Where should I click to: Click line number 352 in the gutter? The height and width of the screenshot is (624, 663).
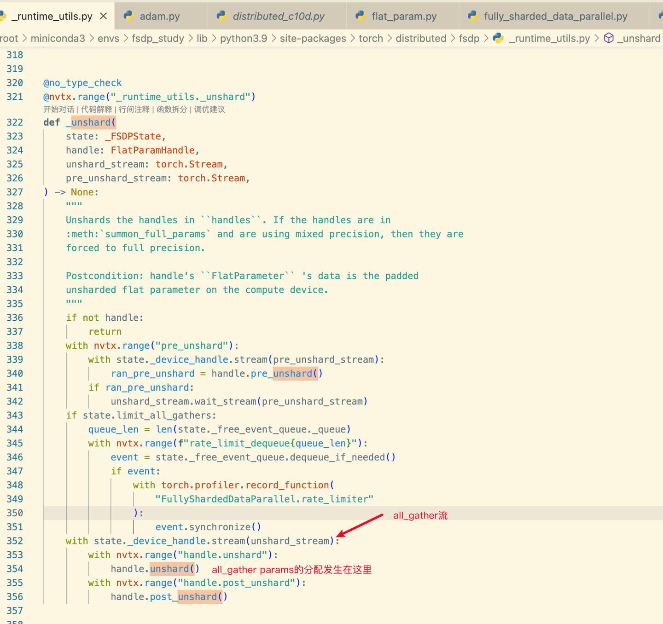point(15,541)
